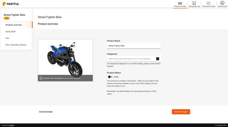Select the Product overview sidebar tab
Screen dimensions: 228x127
point(18,25)
